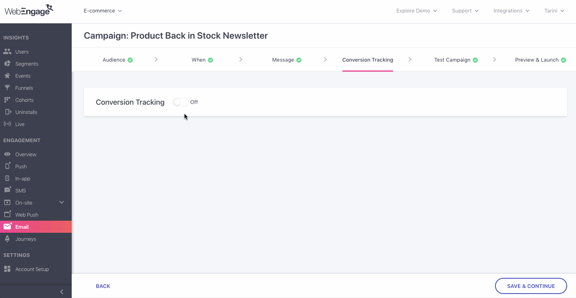Open the SMS engagement channel
576x298 pixels.
[21, 190]
